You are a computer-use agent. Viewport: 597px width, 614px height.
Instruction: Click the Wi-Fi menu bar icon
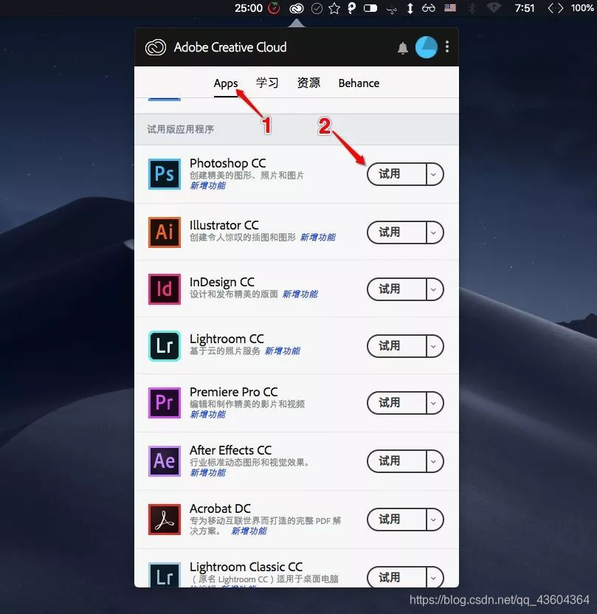494,8
